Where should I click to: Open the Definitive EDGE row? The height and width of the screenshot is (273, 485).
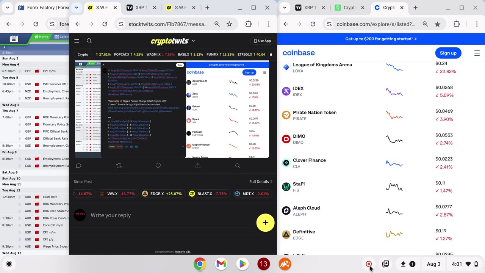[381, 235]
